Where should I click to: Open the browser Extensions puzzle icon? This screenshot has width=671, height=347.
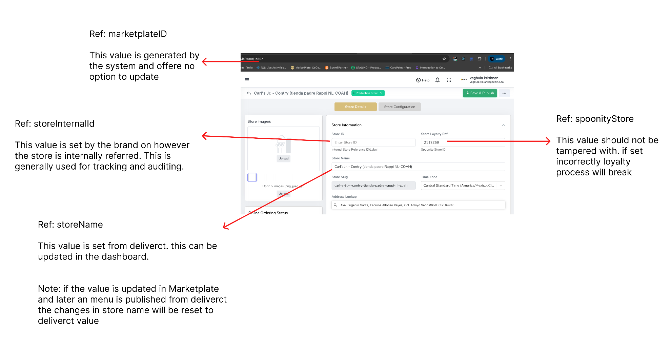[479, 59]
